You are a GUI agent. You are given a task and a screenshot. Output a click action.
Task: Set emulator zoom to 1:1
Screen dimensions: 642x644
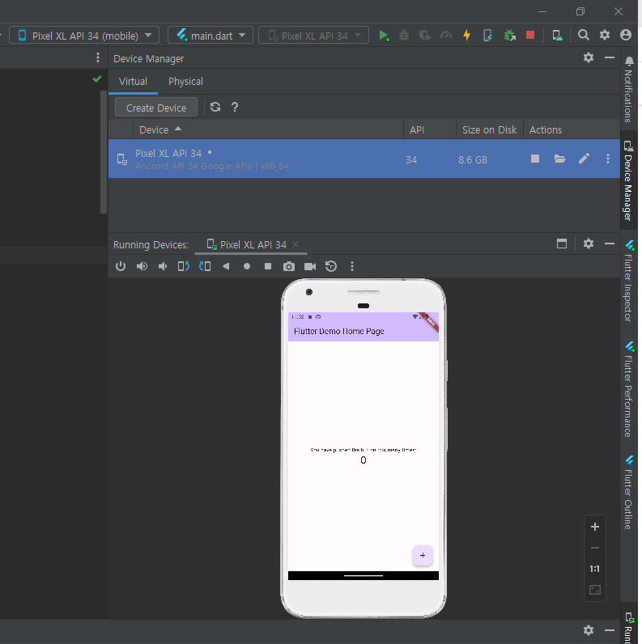[x=595, y=569]
